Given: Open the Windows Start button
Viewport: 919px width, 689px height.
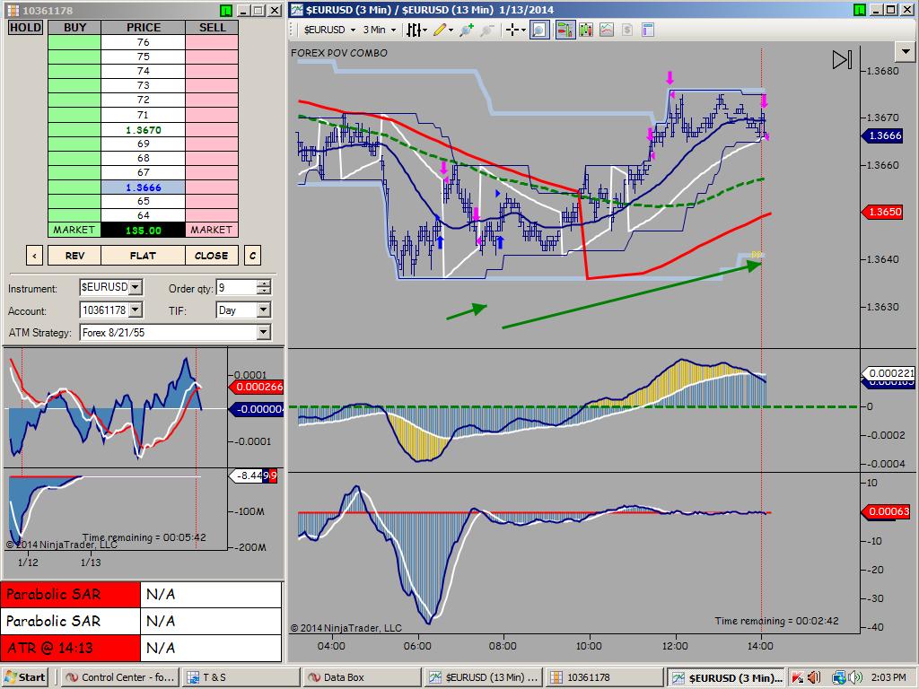Looking at the screenshot, I should pyautogui.click(x=24, y=677).
